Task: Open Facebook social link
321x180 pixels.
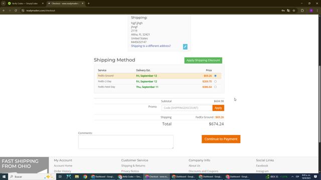Action: [x=262, y=165]
